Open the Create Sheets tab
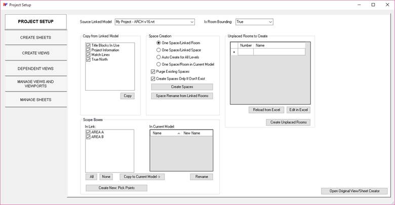Viewport: 395px width, 205px height. tap(35, 37)
